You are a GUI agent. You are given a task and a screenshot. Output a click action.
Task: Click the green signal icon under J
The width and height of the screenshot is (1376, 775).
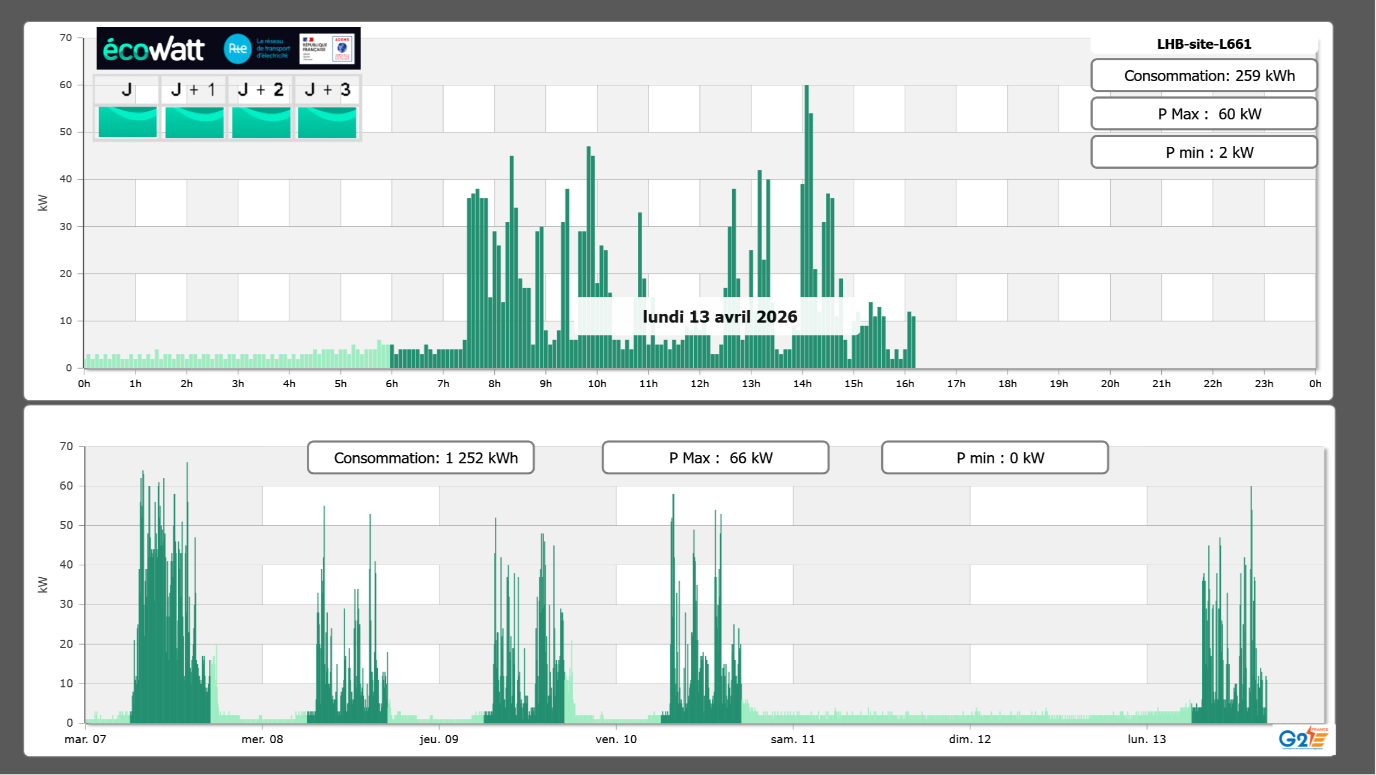click(127, 122)
